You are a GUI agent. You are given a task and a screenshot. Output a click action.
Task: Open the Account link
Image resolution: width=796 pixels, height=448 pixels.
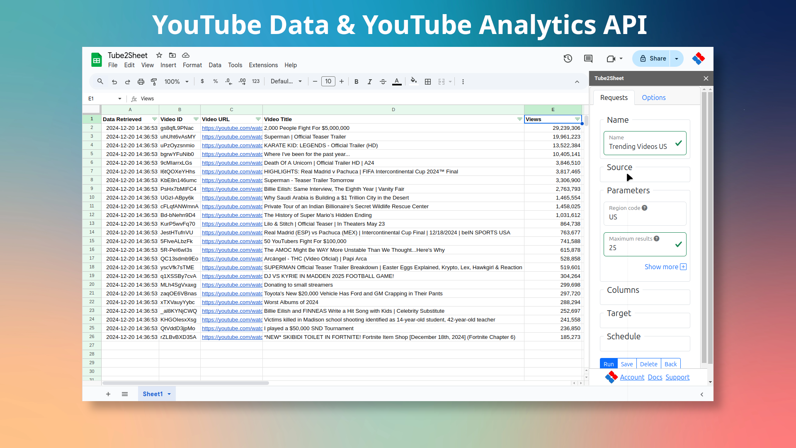(x=632, y=377)
